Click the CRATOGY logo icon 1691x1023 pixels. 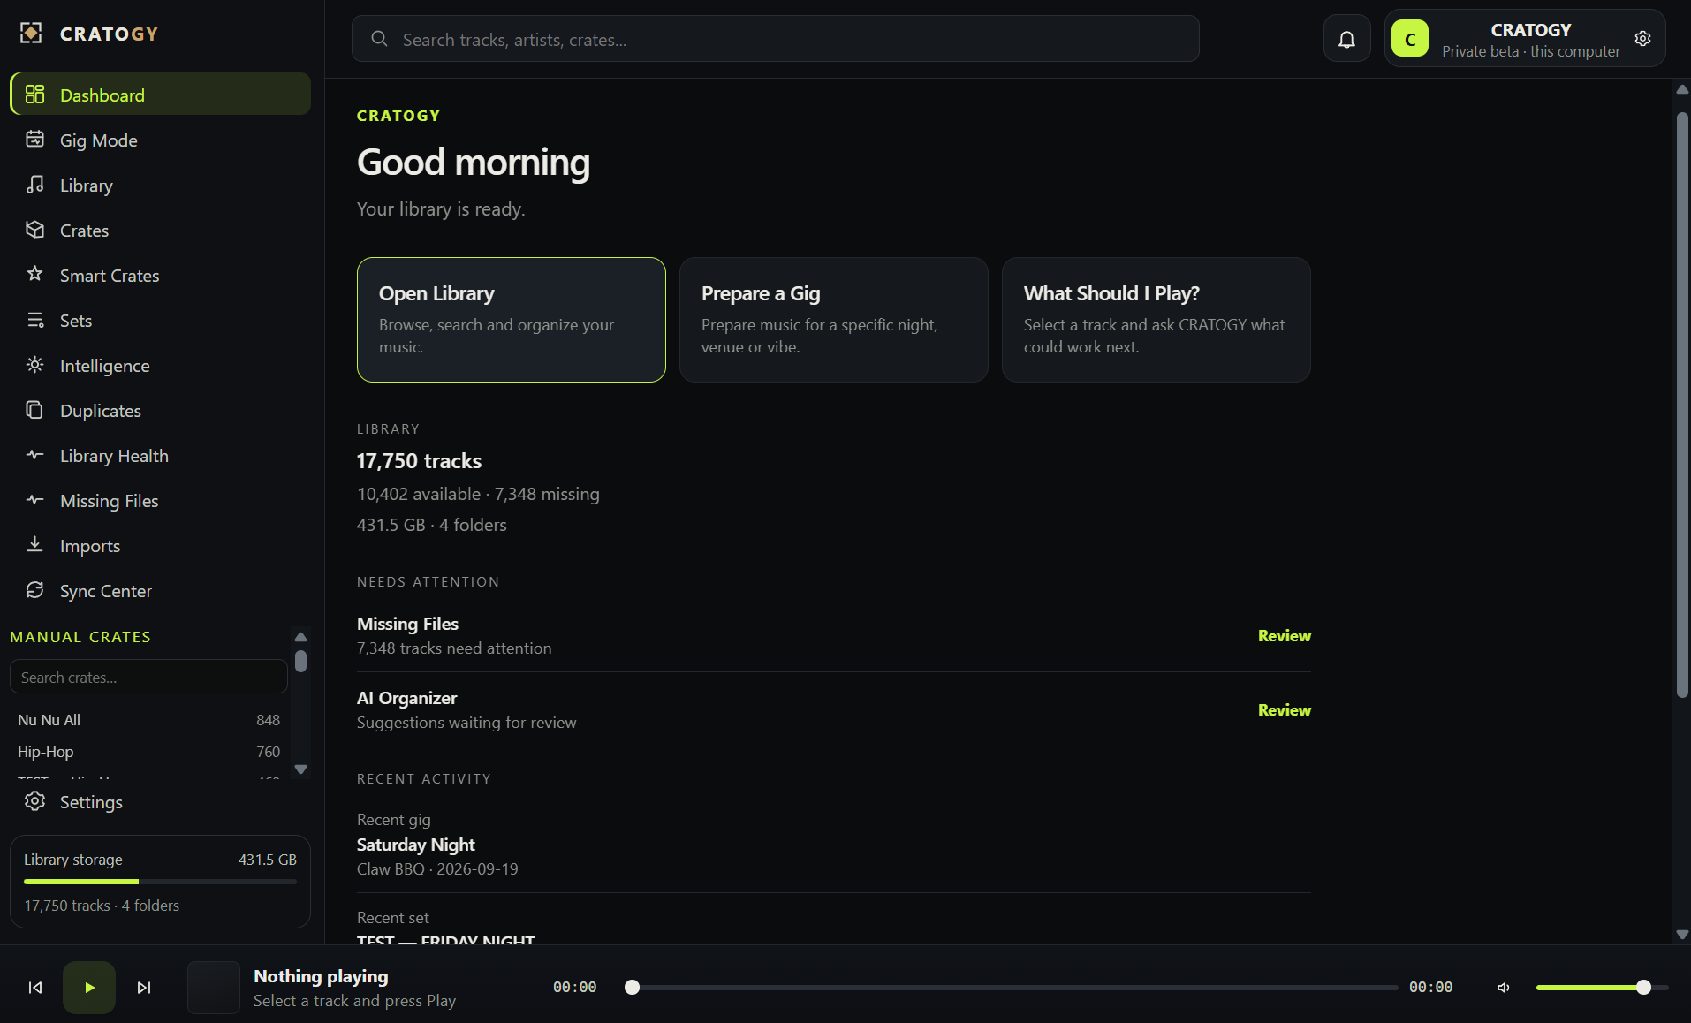point(31,34)
